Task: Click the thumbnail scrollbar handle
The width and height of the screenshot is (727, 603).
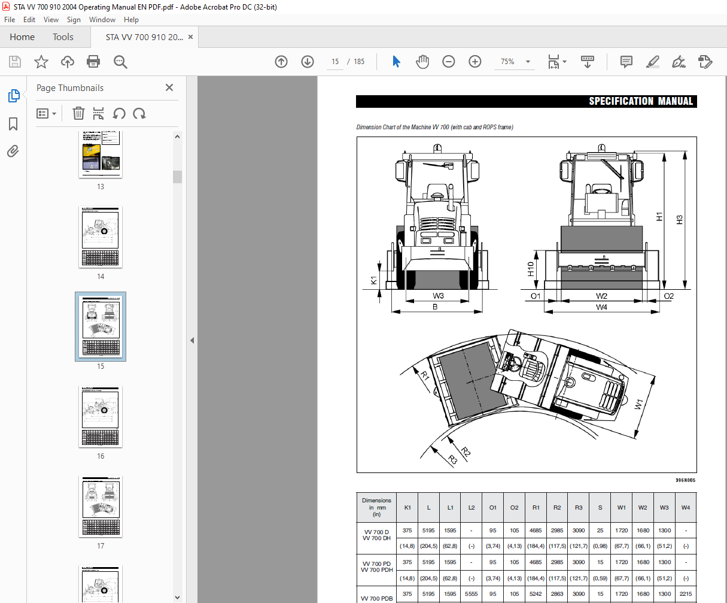Action: pyautogui.click(x=178, y=177)
